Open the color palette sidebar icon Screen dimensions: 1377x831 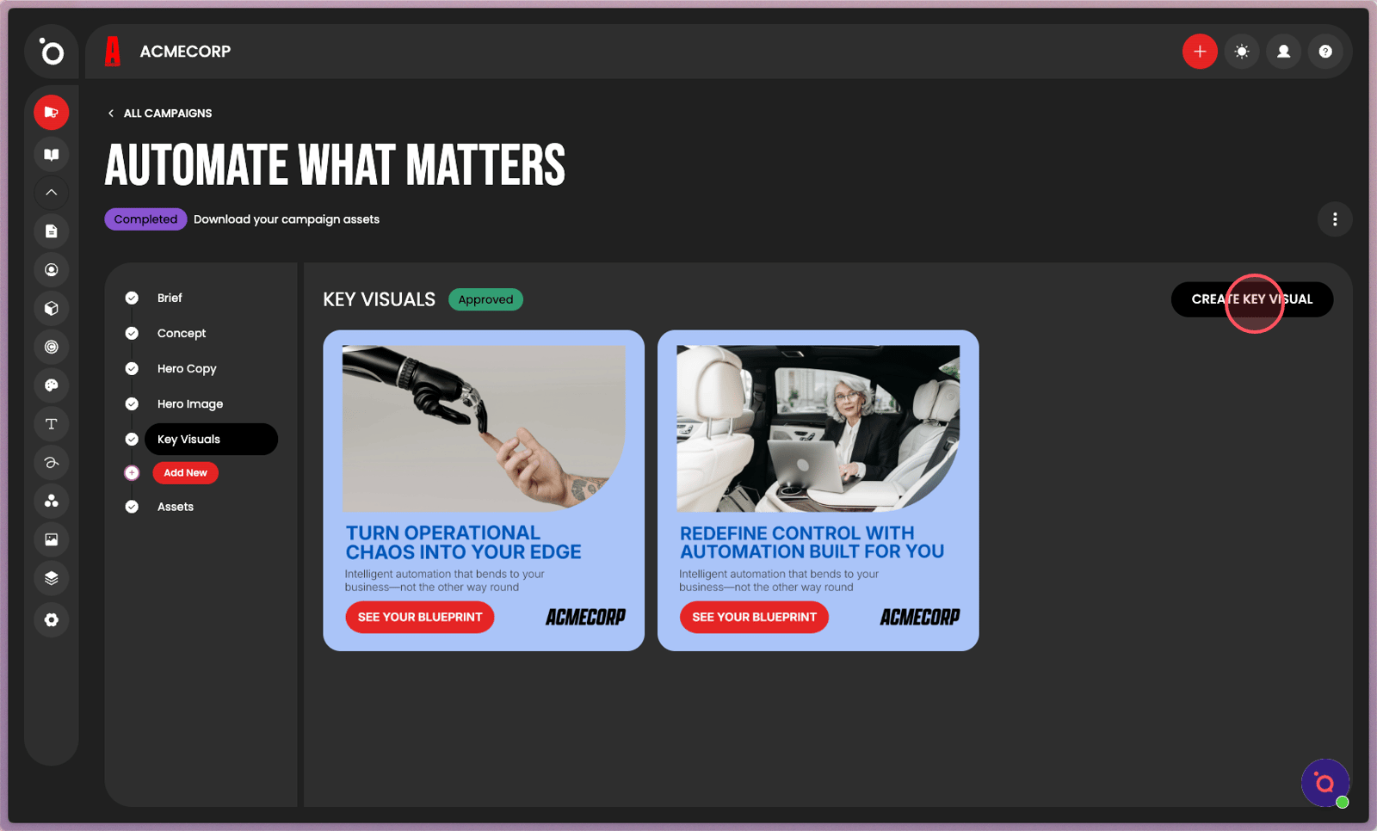tap(52, 385)
